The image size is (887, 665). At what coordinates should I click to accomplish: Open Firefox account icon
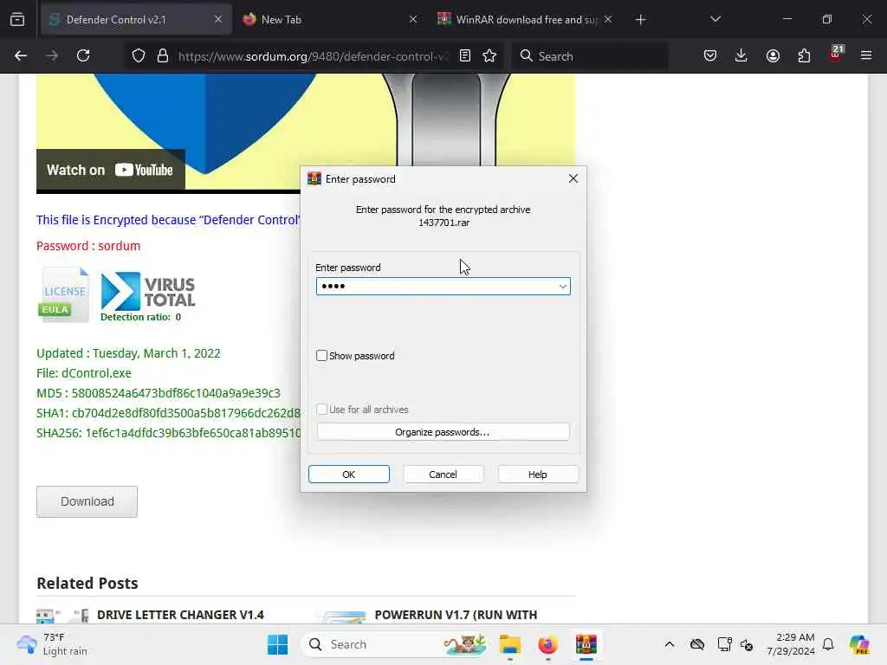(x=773, y=55)
